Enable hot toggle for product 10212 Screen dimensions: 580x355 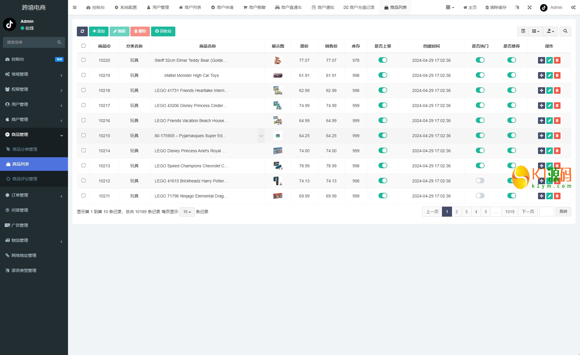tap(480, 181)
